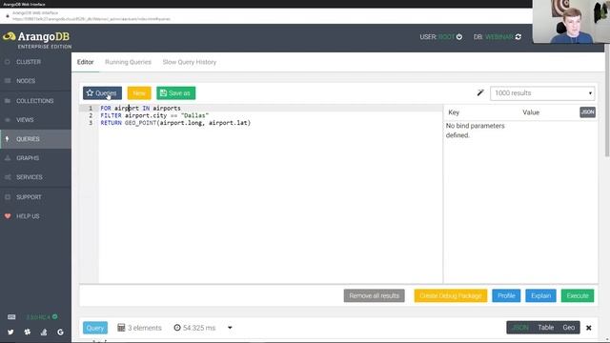The width and height of the screenshot is (610, 343).
Task: Open the Slack community icon
Action: coord(28,333)
